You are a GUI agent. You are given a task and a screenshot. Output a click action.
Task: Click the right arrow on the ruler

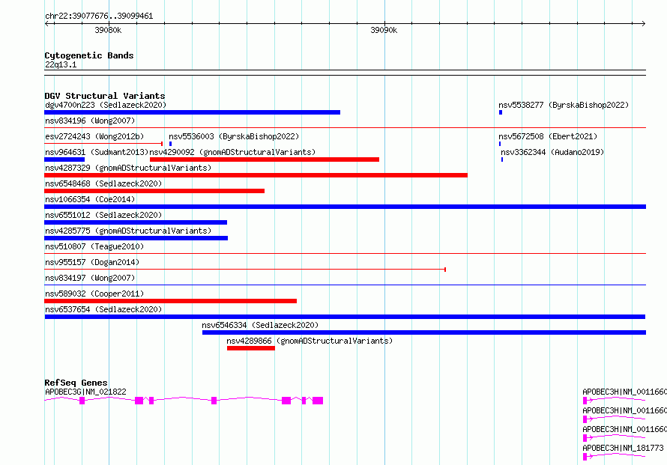point(643,24)
